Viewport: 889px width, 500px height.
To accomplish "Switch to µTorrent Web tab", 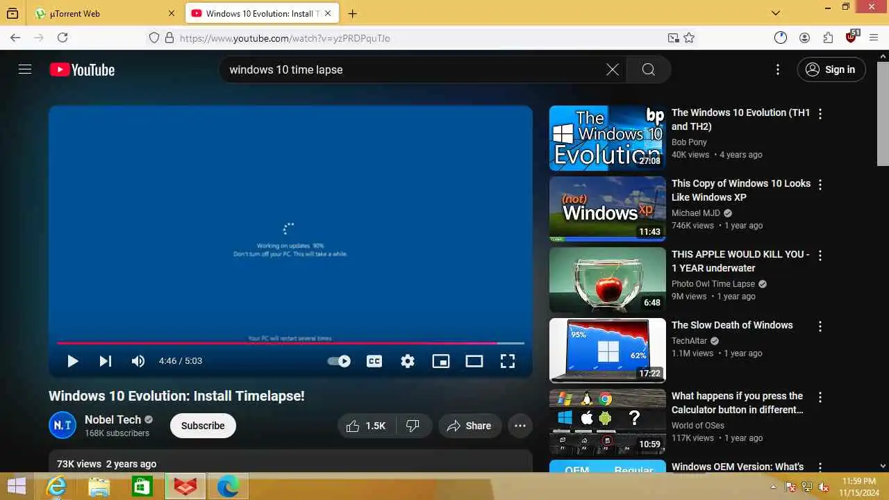I will 104,13.
